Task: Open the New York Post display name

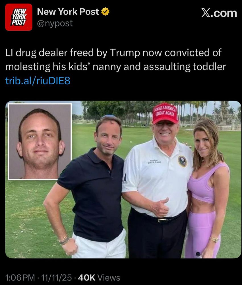Action: click(68, 12)
